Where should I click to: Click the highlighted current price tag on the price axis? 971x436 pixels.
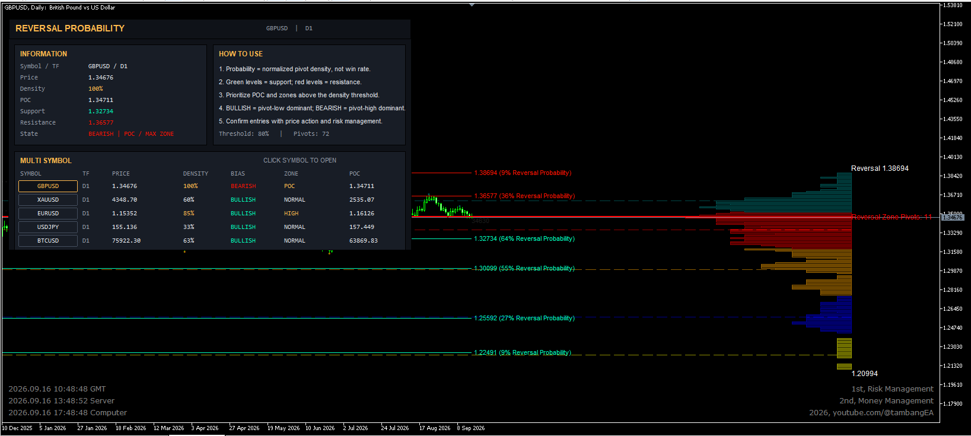pyautogui.click(x=953, y=218)
